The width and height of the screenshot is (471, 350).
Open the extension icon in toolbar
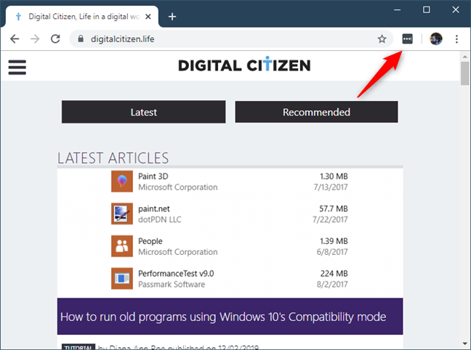[x=407, y=38]
